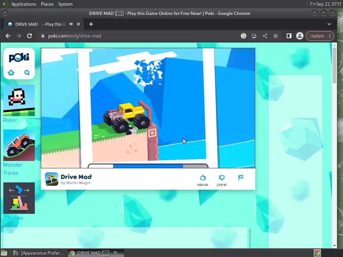
Task: Select the DRIVE MAD browser tab
Action: click(41, 24)
